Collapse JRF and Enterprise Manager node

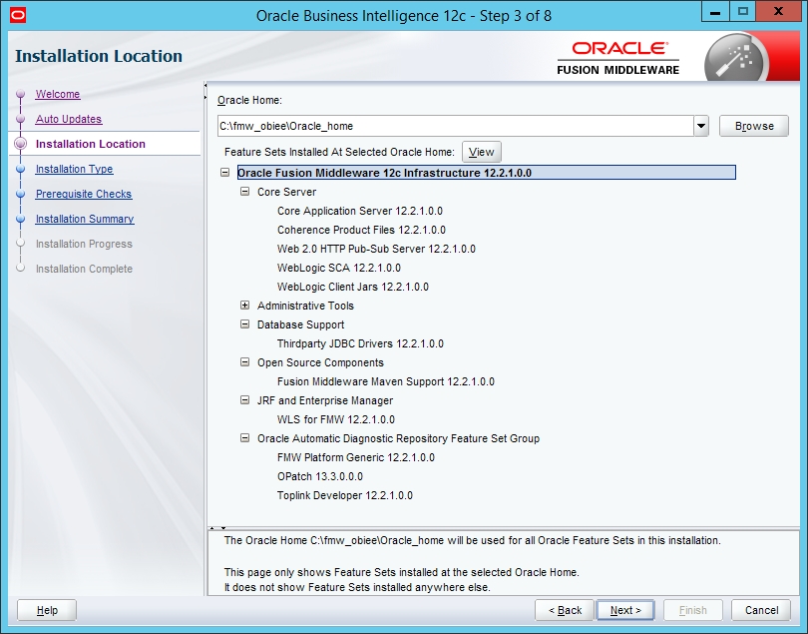(x=244, y=400)
